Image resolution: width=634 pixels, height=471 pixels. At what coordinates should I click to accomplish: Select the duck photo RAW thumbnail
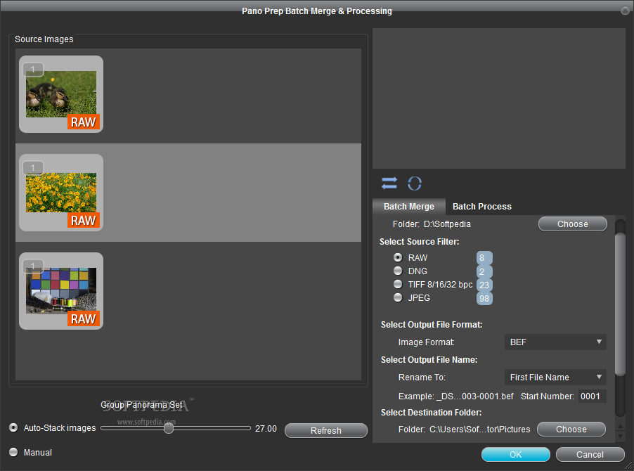click(61, 94)
